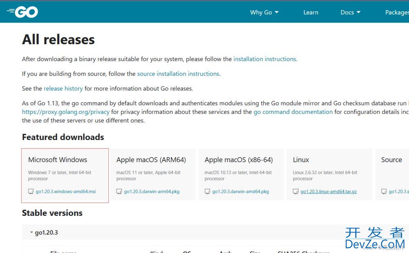Select the Linux card title

(x=301, y=160)
